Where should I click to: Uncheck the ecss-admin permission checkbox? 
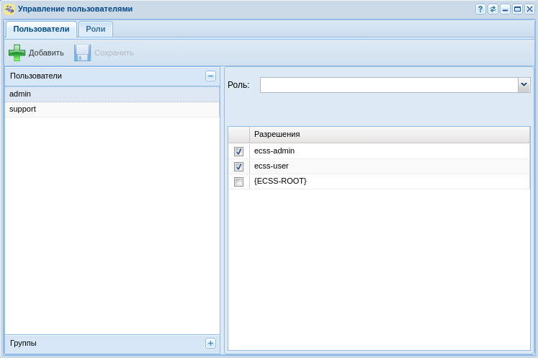pos(239,152)
